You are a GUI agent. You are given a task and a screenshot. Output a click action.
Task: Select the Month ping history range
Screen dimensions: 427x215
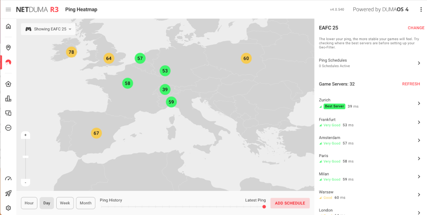tap(85, 203)
